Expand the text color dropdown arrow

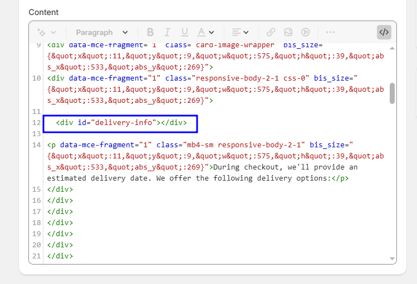(212, 32)
